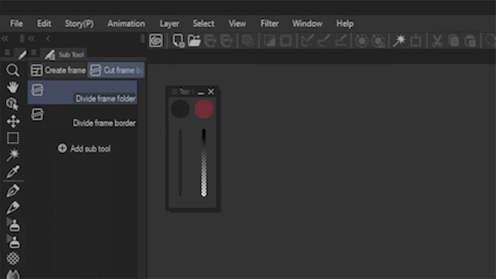The height and width of the screenshot is (279, 496).
Task: Close the floating Tool panel
Action: [x=211, y=92]
